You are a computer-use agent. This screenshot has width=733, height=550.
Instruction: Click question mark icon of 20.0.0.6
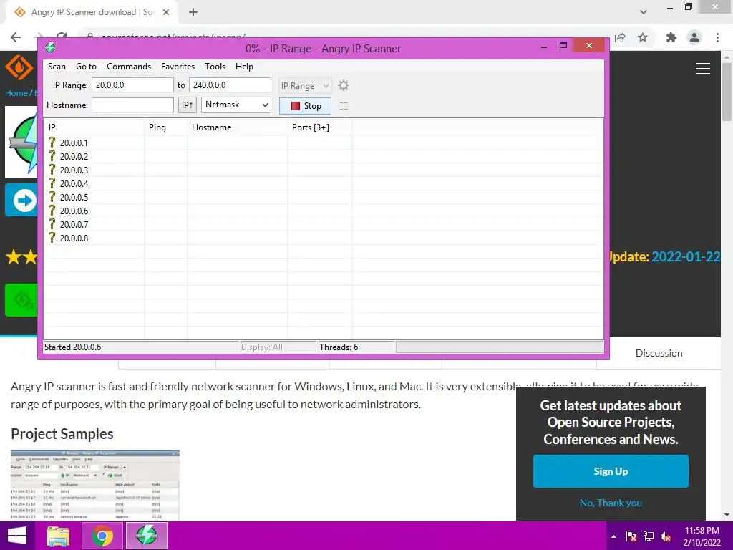pyautogui.click(x=52, y=211)
